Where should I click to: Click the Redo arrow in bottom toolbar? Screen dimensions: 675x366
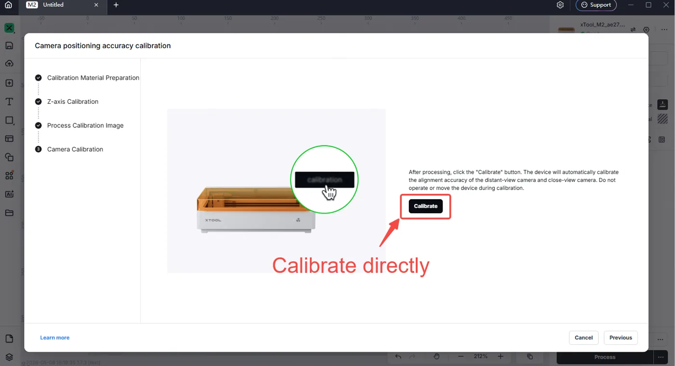[412, 356]
